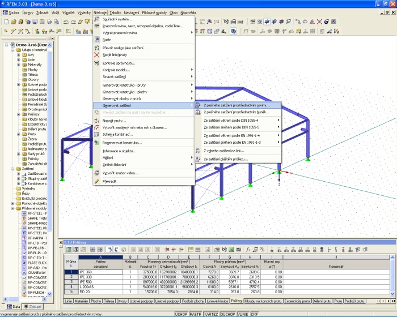Image resolution: width=397 pixels, height=317 pixels.
Task: Toggle VLINIE guidelines in status bar
Action: coord(243,314)
